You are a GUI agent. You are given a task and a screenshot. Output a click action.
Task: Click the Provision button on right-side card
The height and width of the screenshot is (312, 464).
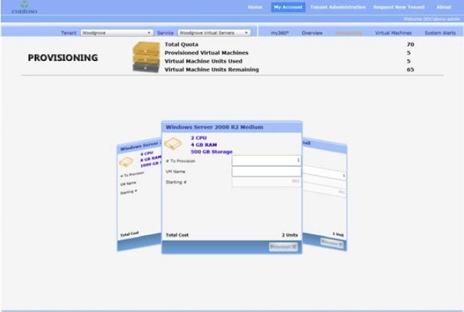332,244
